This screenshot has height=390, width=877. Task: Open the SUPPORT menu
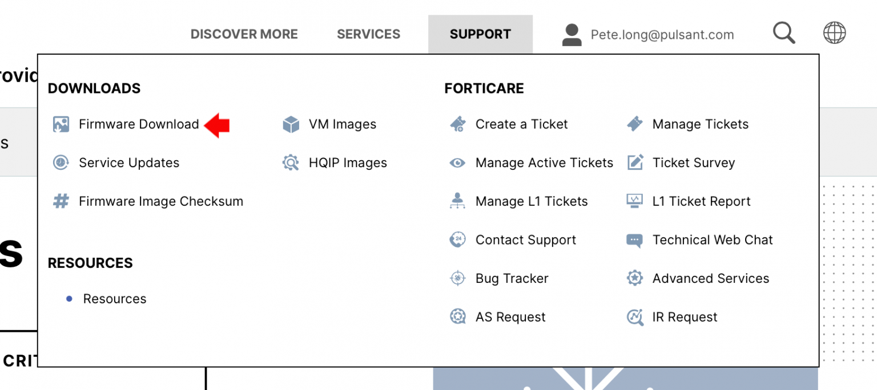tap(480, 34)
